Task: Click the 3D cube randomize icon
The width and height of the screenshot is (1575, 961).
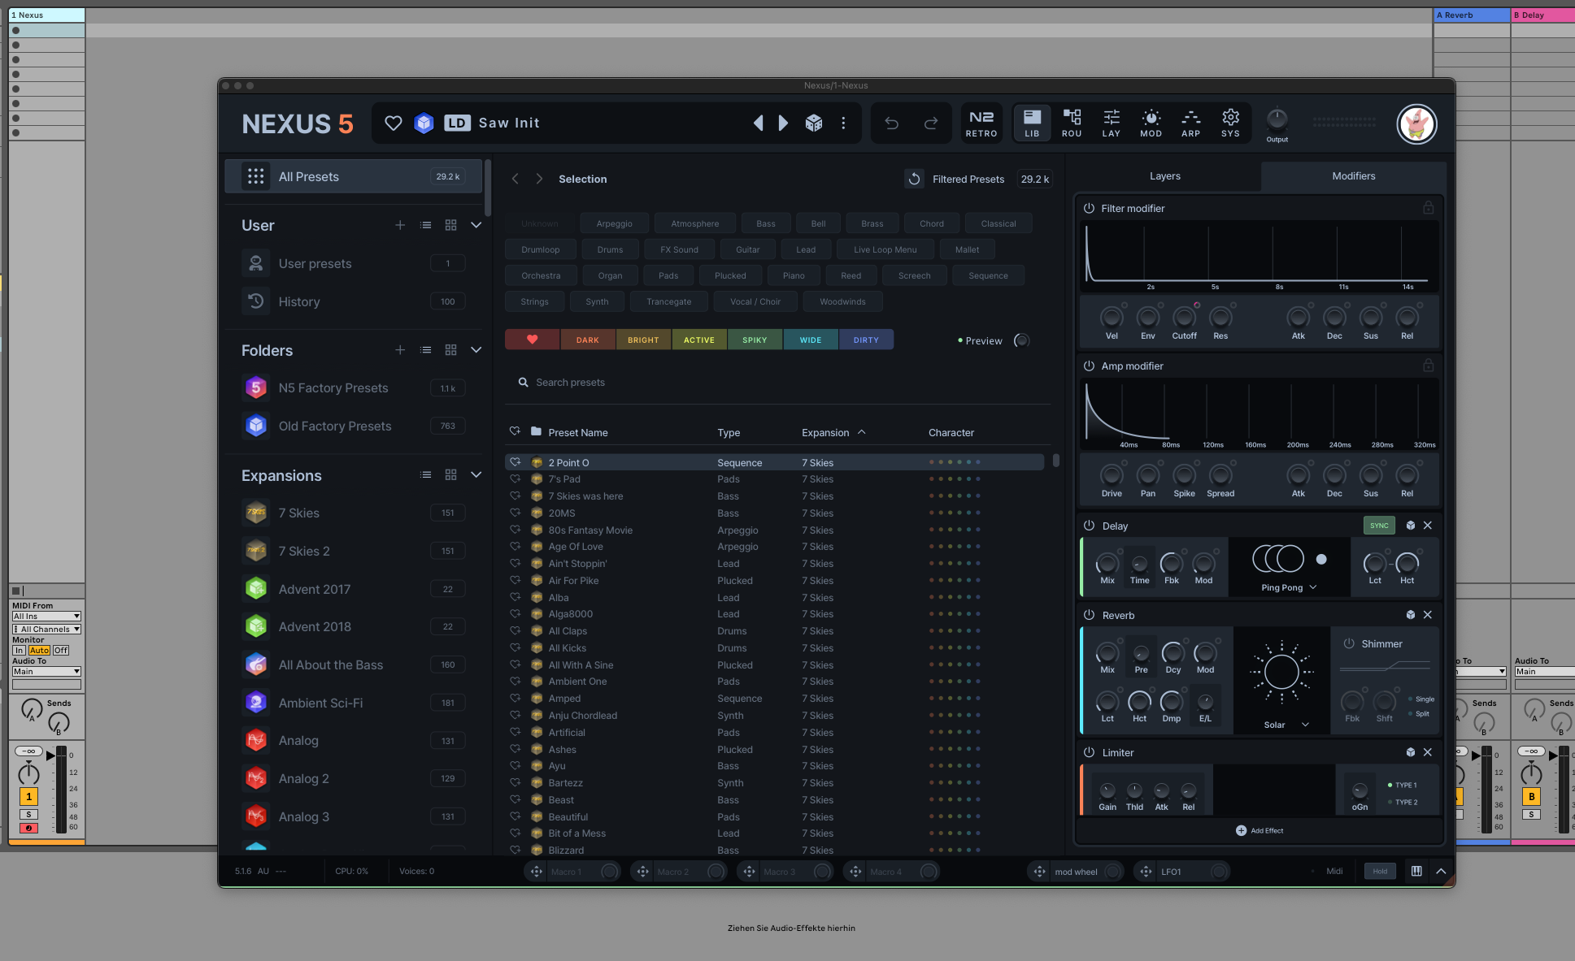Action: point(815,123)
